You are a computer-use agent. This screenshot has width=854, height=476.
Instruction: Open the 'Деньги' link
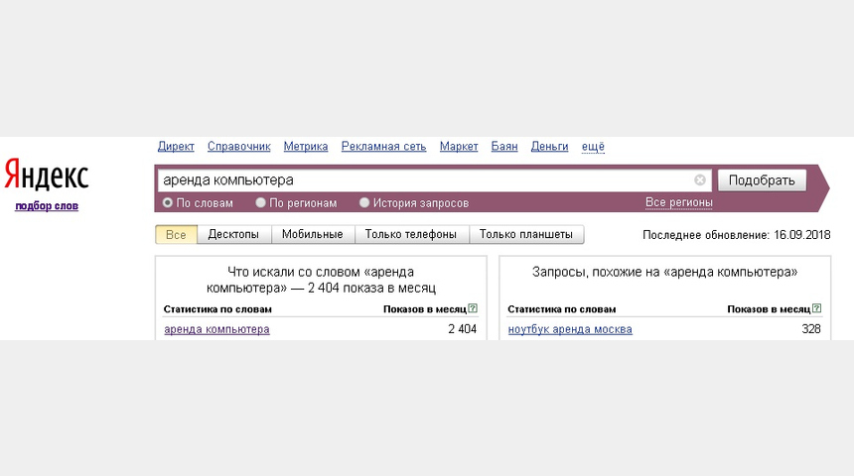[549, 147]
